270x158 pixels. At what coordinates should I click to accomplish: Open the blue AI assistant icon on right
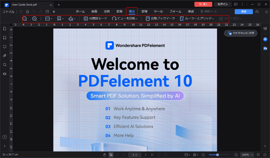pyautogui.click(x=265, y=39)
